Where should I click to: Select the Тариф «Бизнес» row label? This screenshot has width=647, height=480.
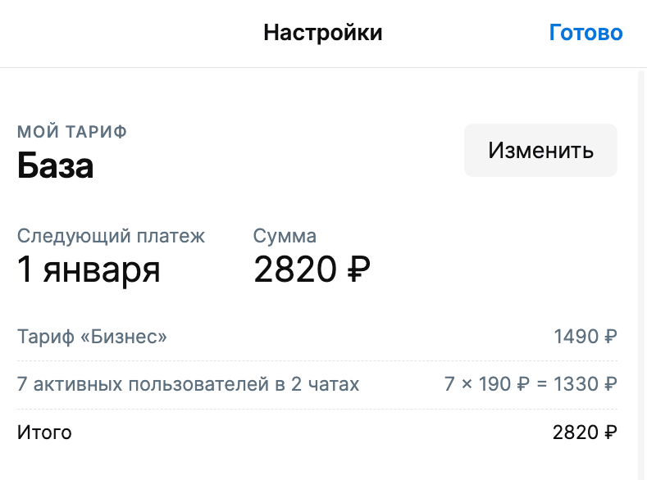92,337
